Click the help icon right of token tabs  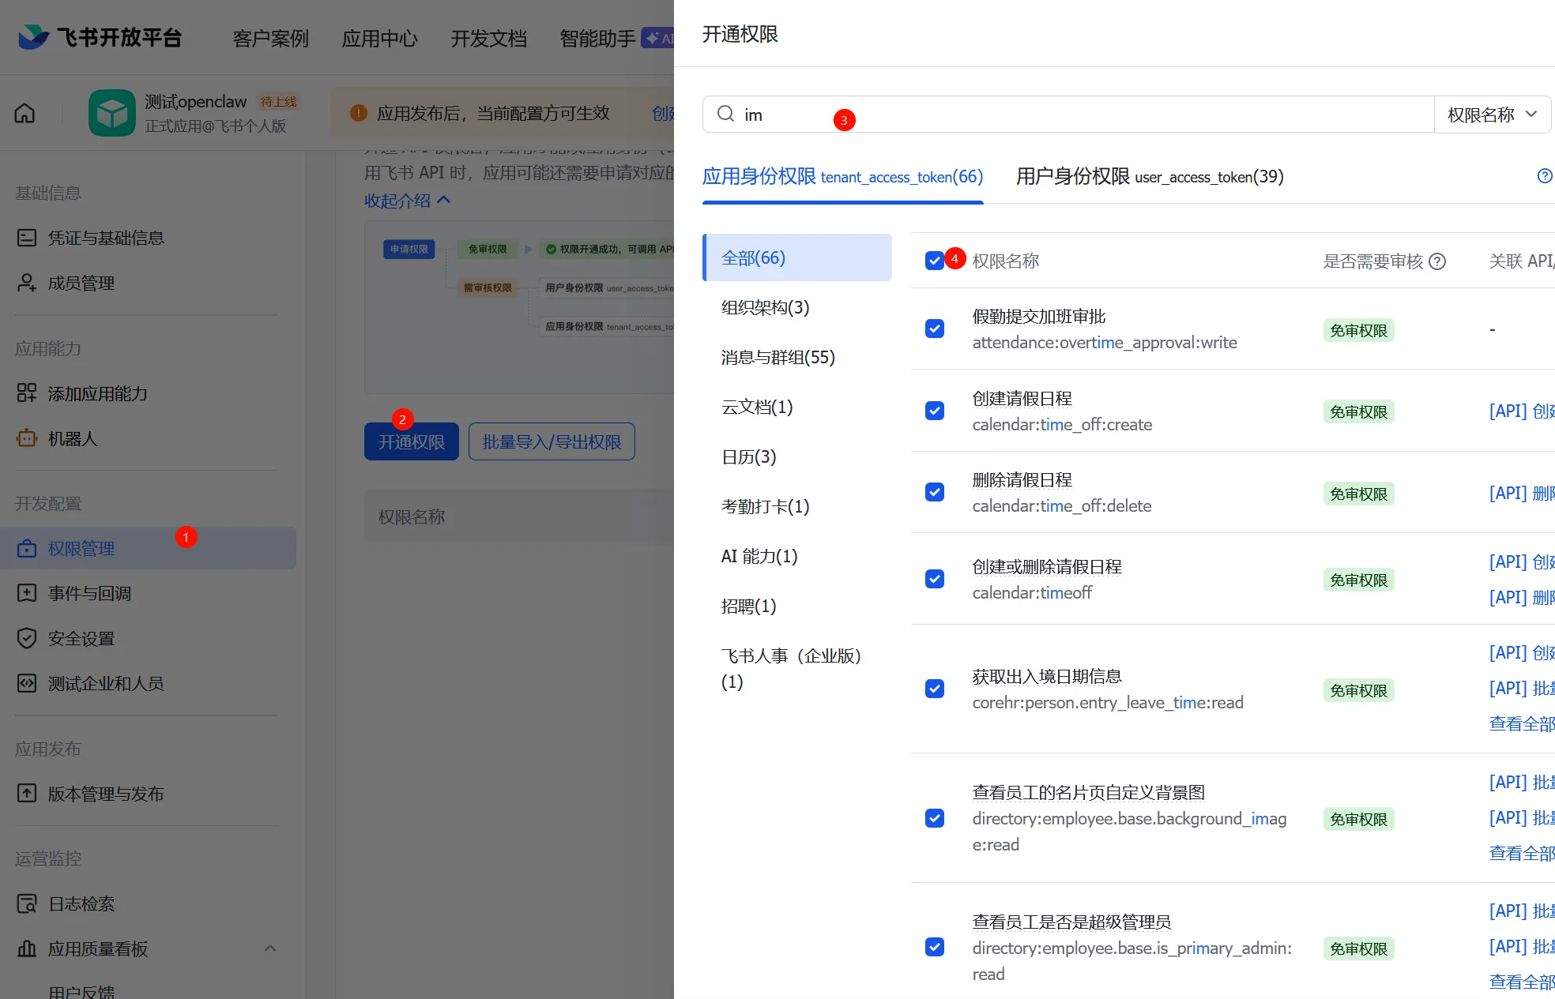pyautogui.click(x=1545, y=176)
